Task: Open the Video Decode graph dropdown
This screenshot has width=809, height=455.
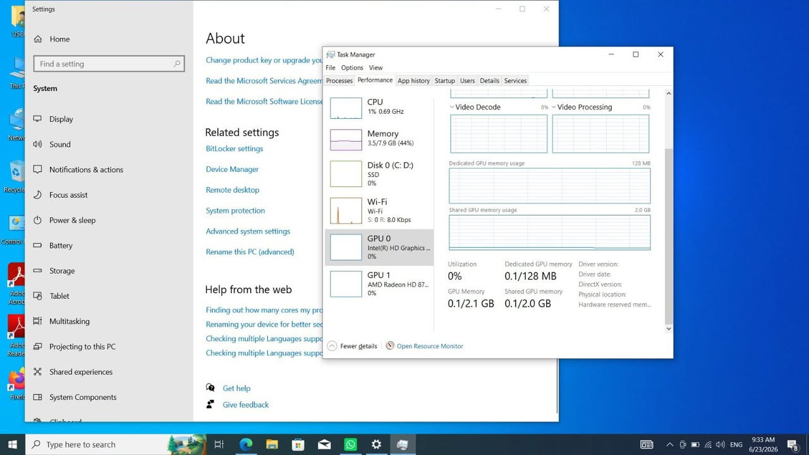Action: point(453,107)
